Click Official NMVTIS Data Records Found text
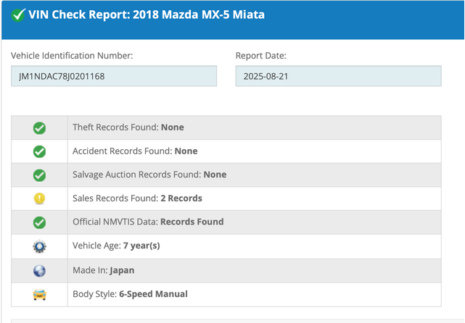465x323 pixels. (x=148, y=222)
